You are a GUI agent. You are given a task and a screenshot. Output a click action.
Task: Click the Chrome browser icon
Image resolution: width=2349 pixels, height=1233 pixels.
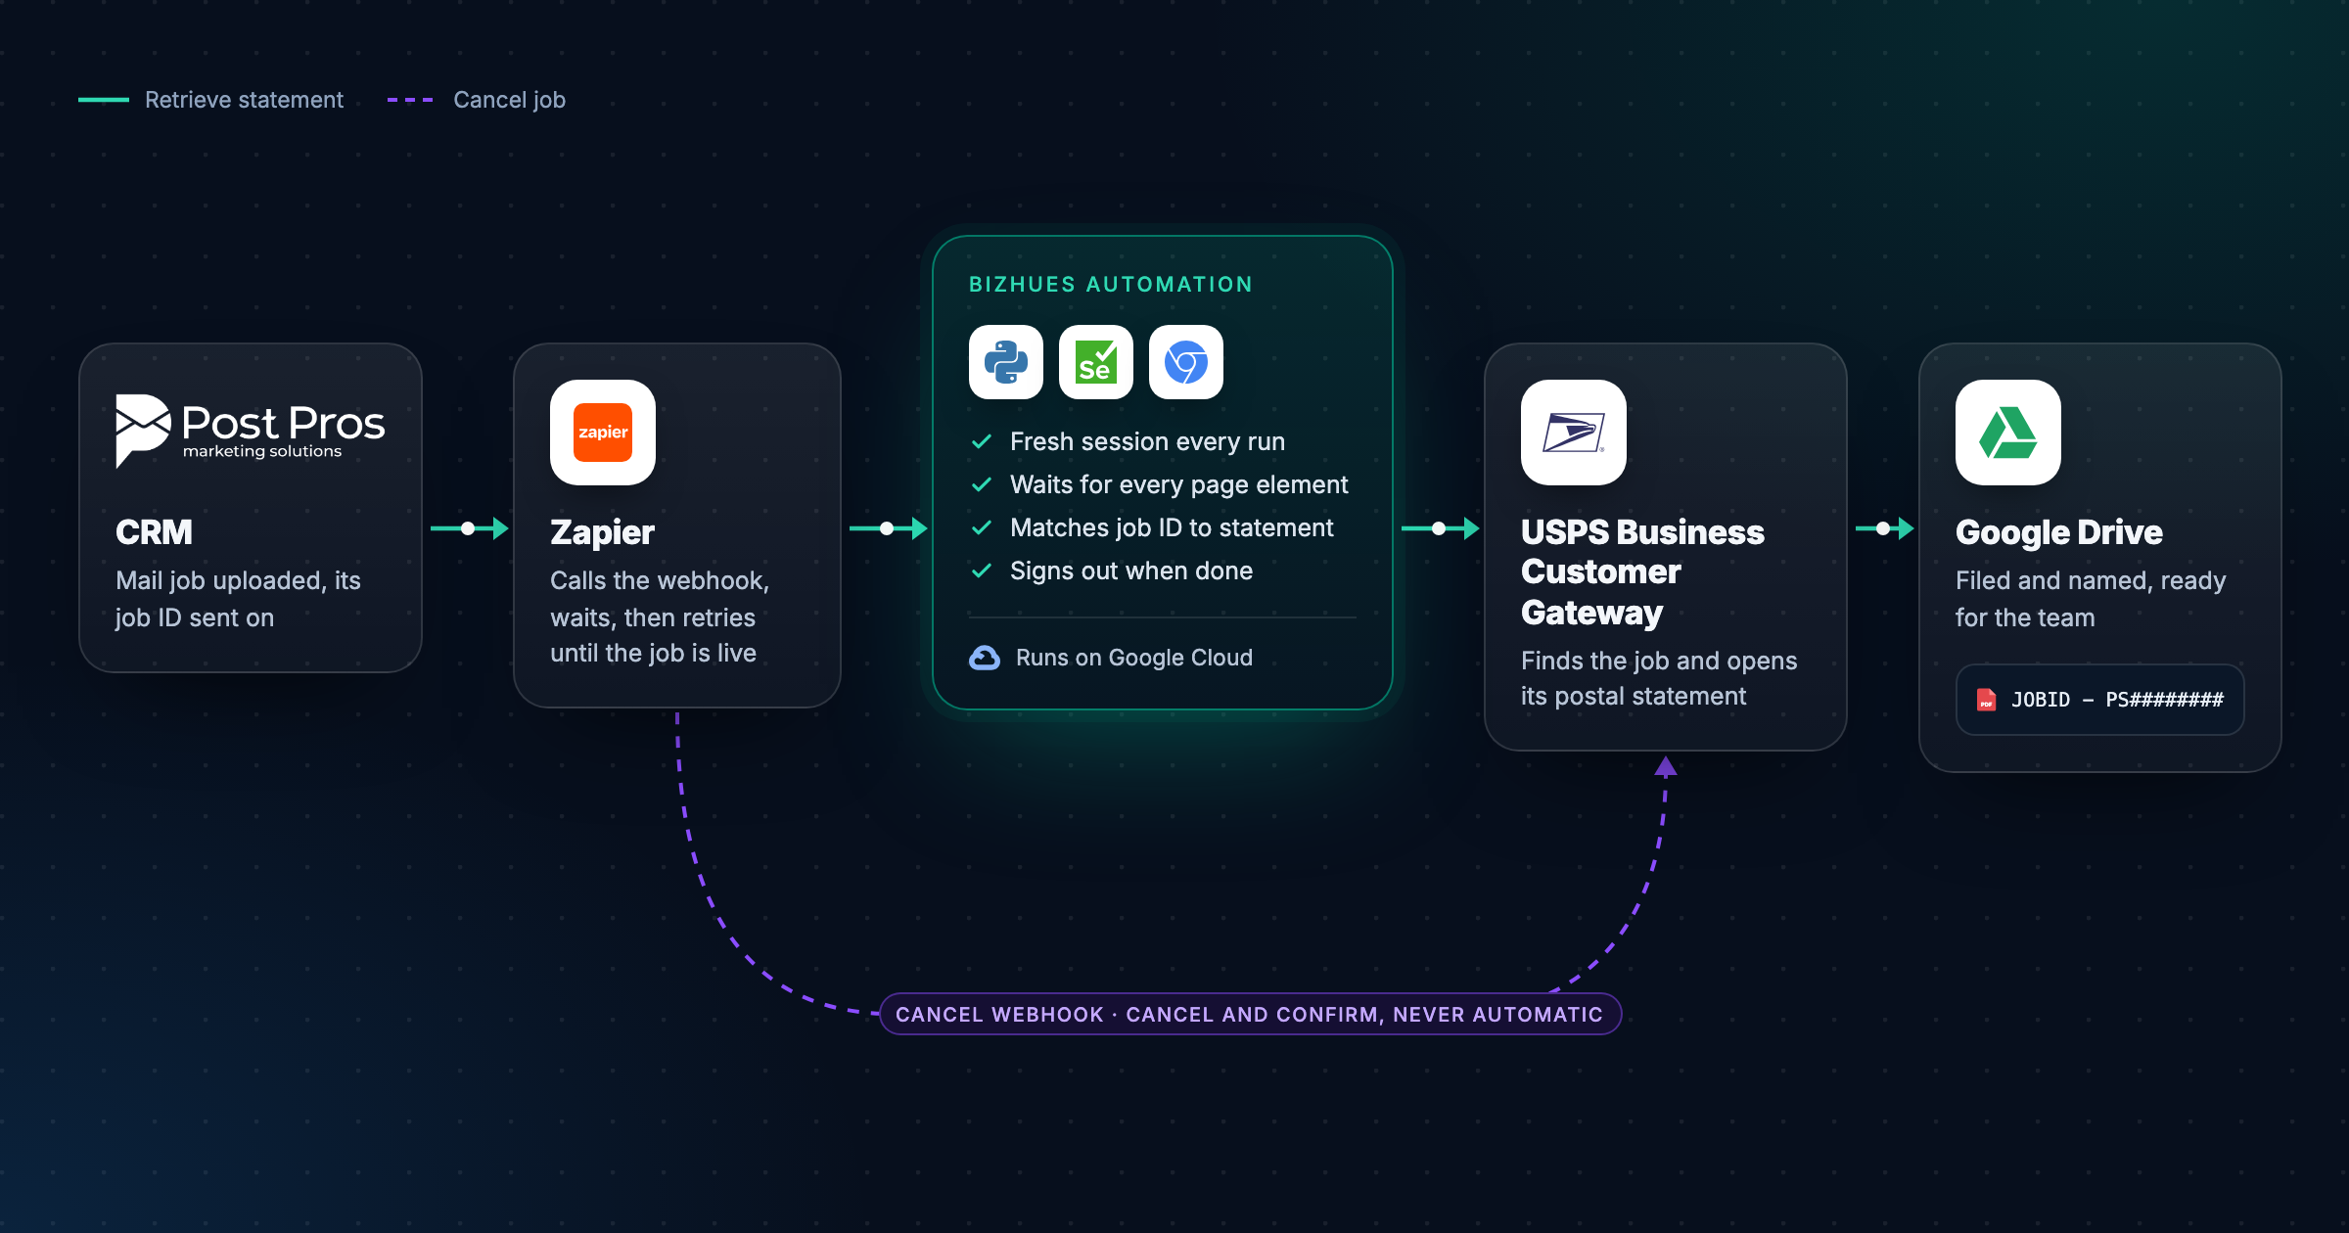[x=1186, y=362]
